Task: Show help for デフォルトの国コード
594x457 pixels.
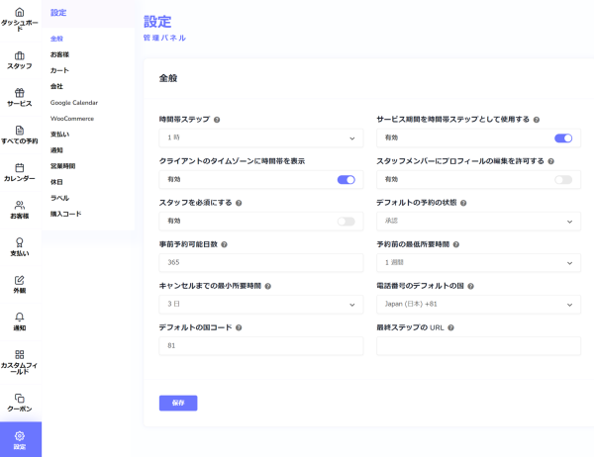Action: (239, 327)
